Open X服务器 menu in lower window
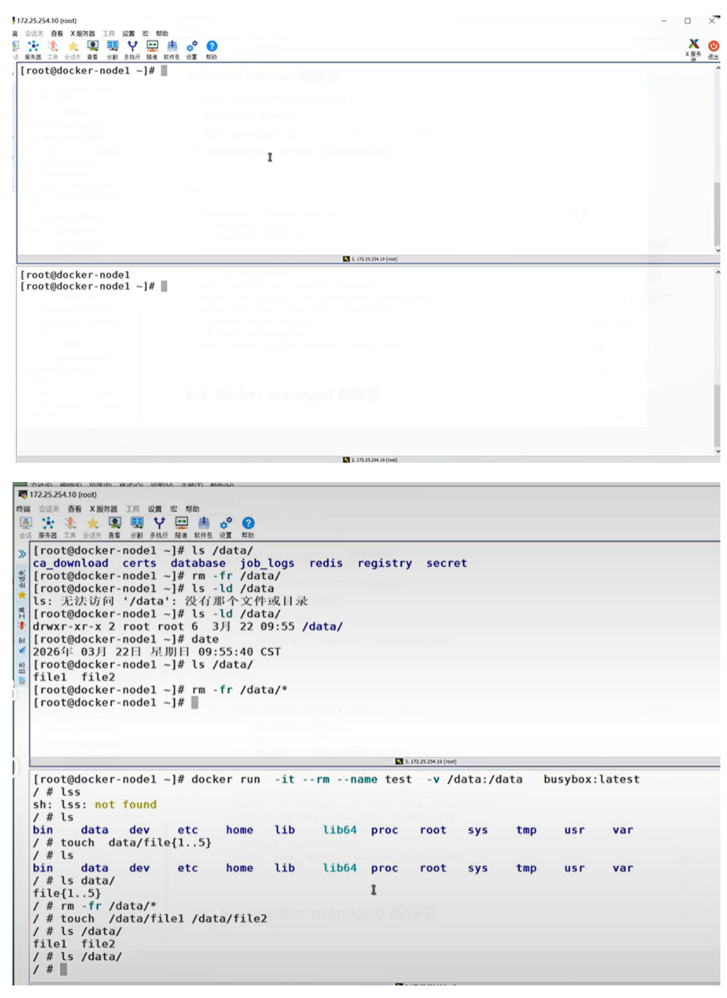Image resolution: width=727 pixels, height=998 pixels. [x=103, y=509]
